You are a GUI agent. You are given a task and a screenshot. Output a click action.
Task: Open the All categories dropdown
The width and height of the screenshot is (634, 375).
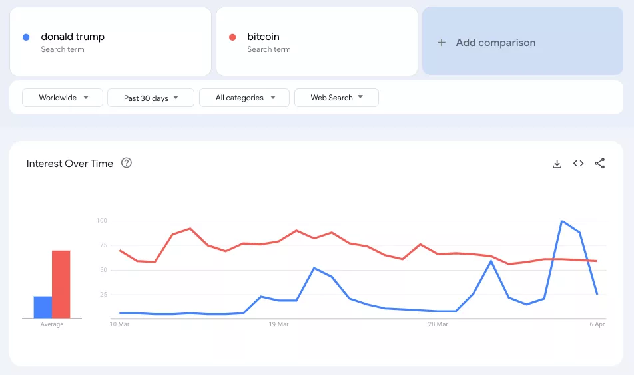[244, 98]
